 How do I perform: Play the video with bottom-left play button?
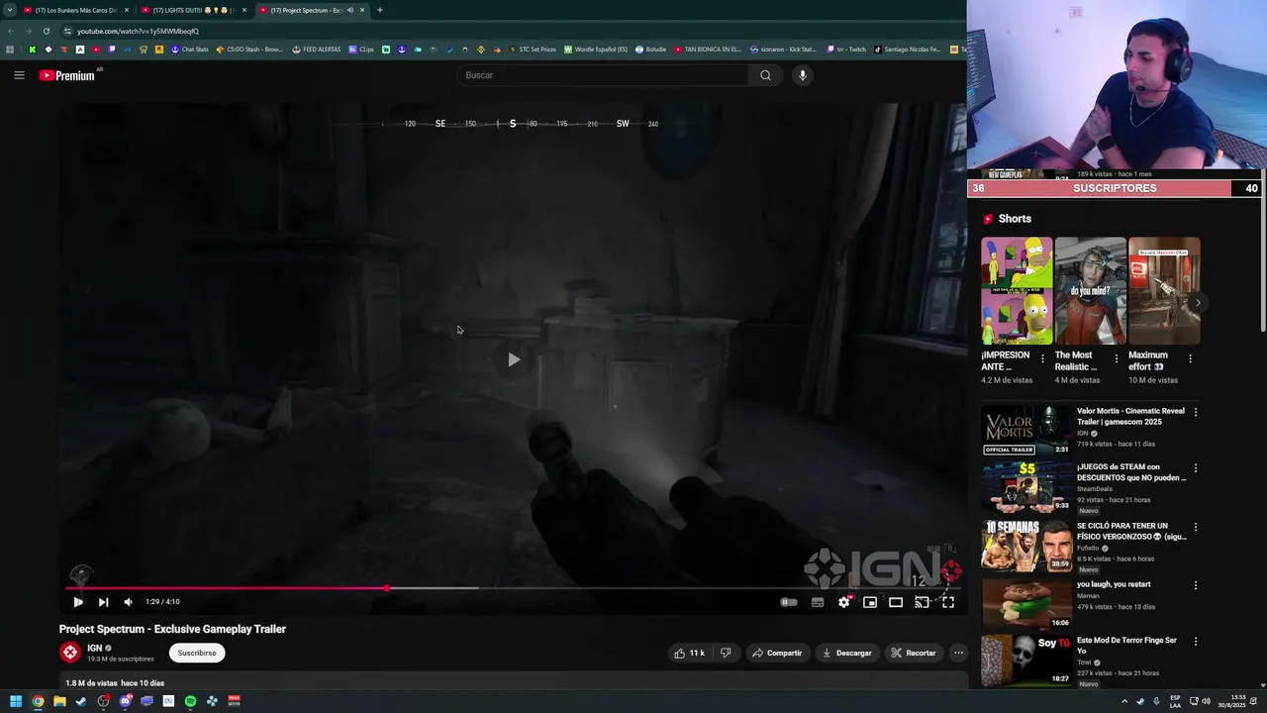(78, 602)
